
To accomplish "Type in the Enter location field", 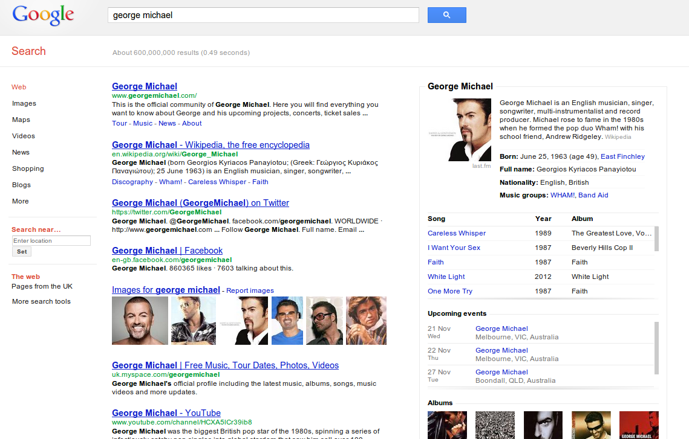I will click(x=51, y=240).
